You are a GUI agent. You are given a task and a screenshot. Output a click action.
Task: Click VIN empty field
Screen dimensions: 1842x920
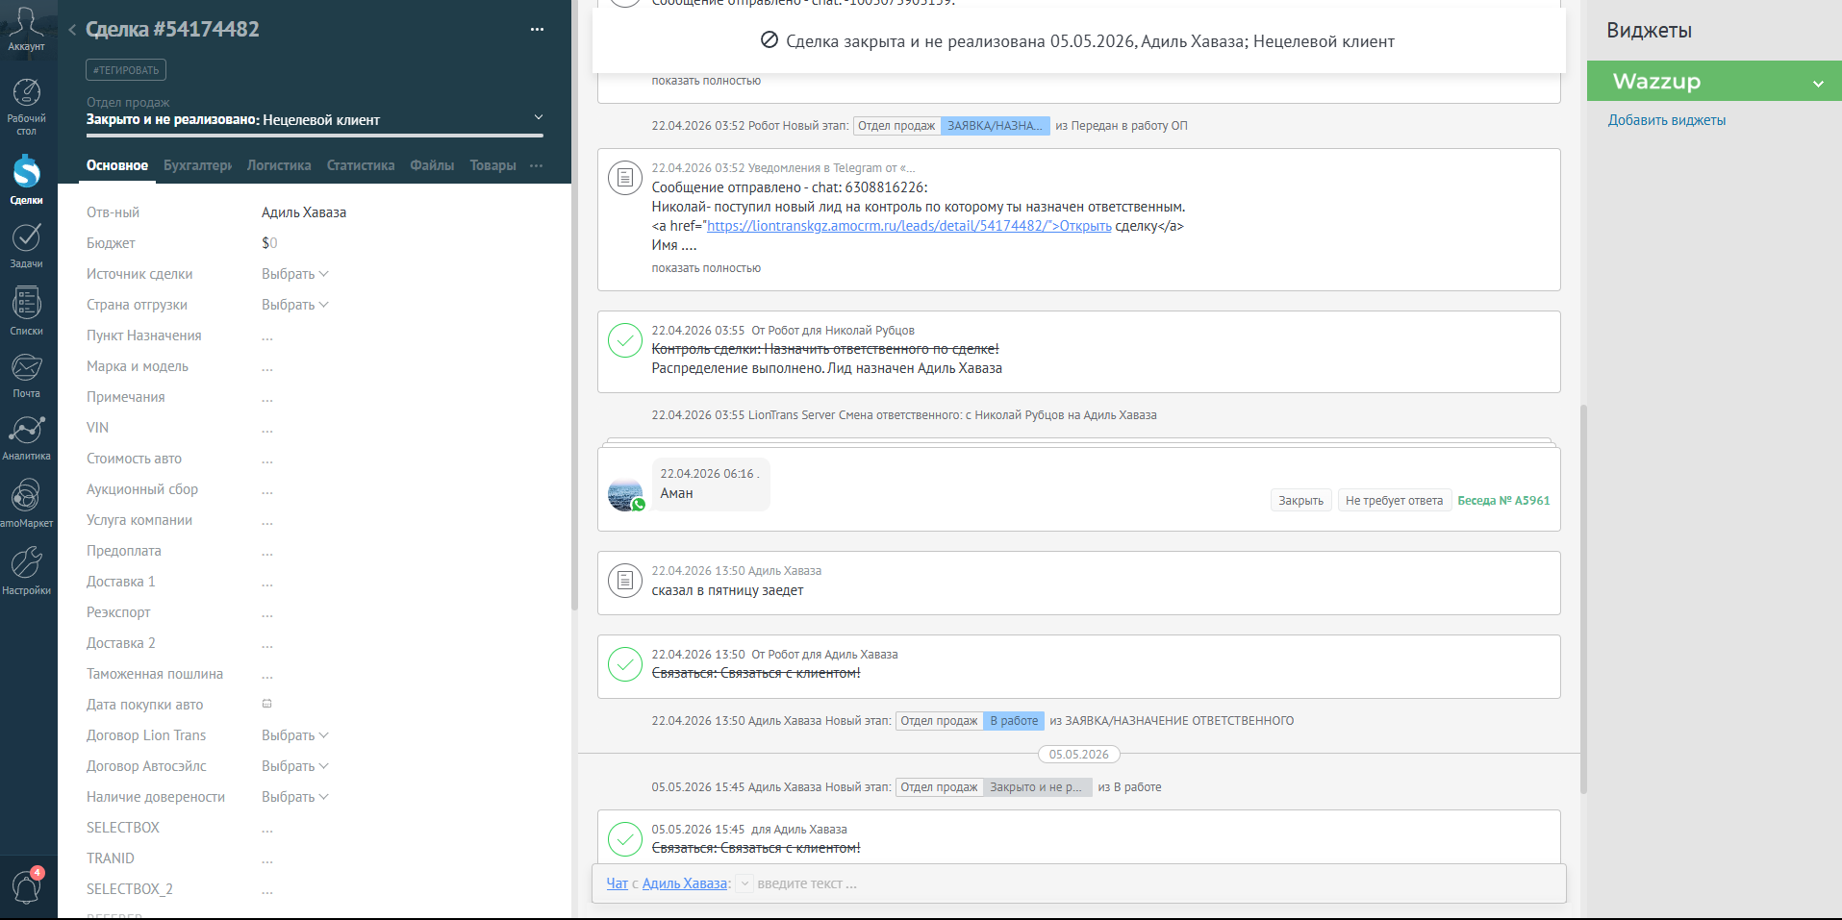point(267,428)
